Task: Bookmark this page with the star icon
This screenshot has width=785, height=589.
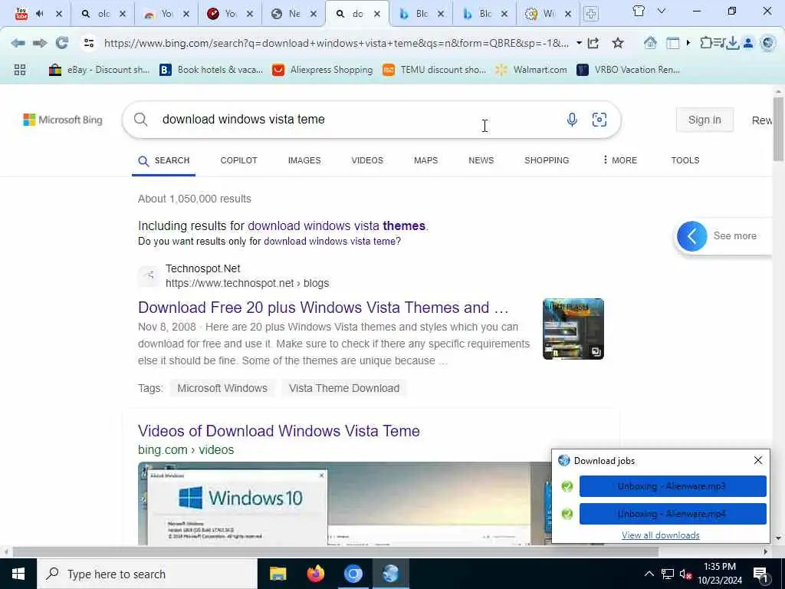Action: [618, 43]
